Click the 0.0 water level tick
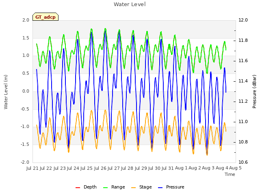260x195 pixels. [x=26, y=91]
